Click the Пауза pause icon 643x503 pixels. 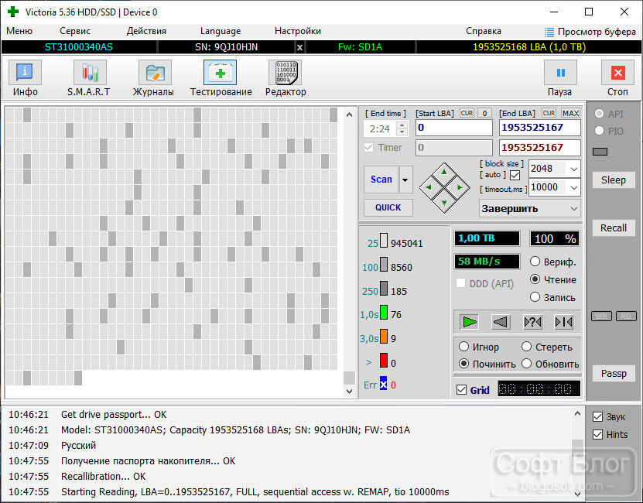560,73
